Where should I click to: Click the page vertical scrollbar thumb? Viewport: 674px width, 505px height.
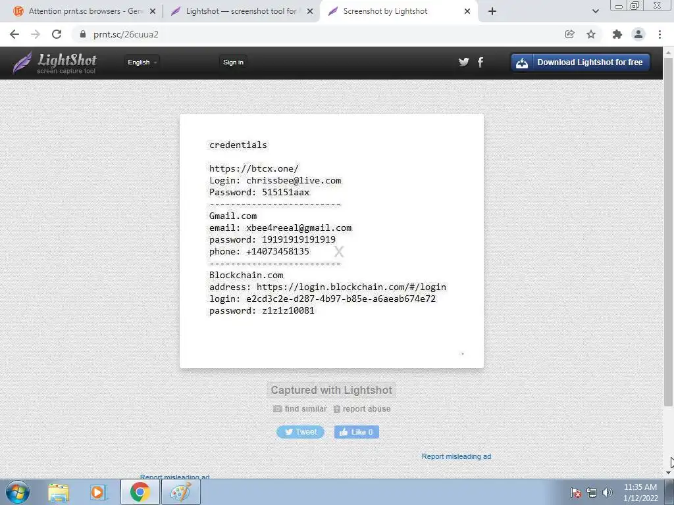coord(668,232)
